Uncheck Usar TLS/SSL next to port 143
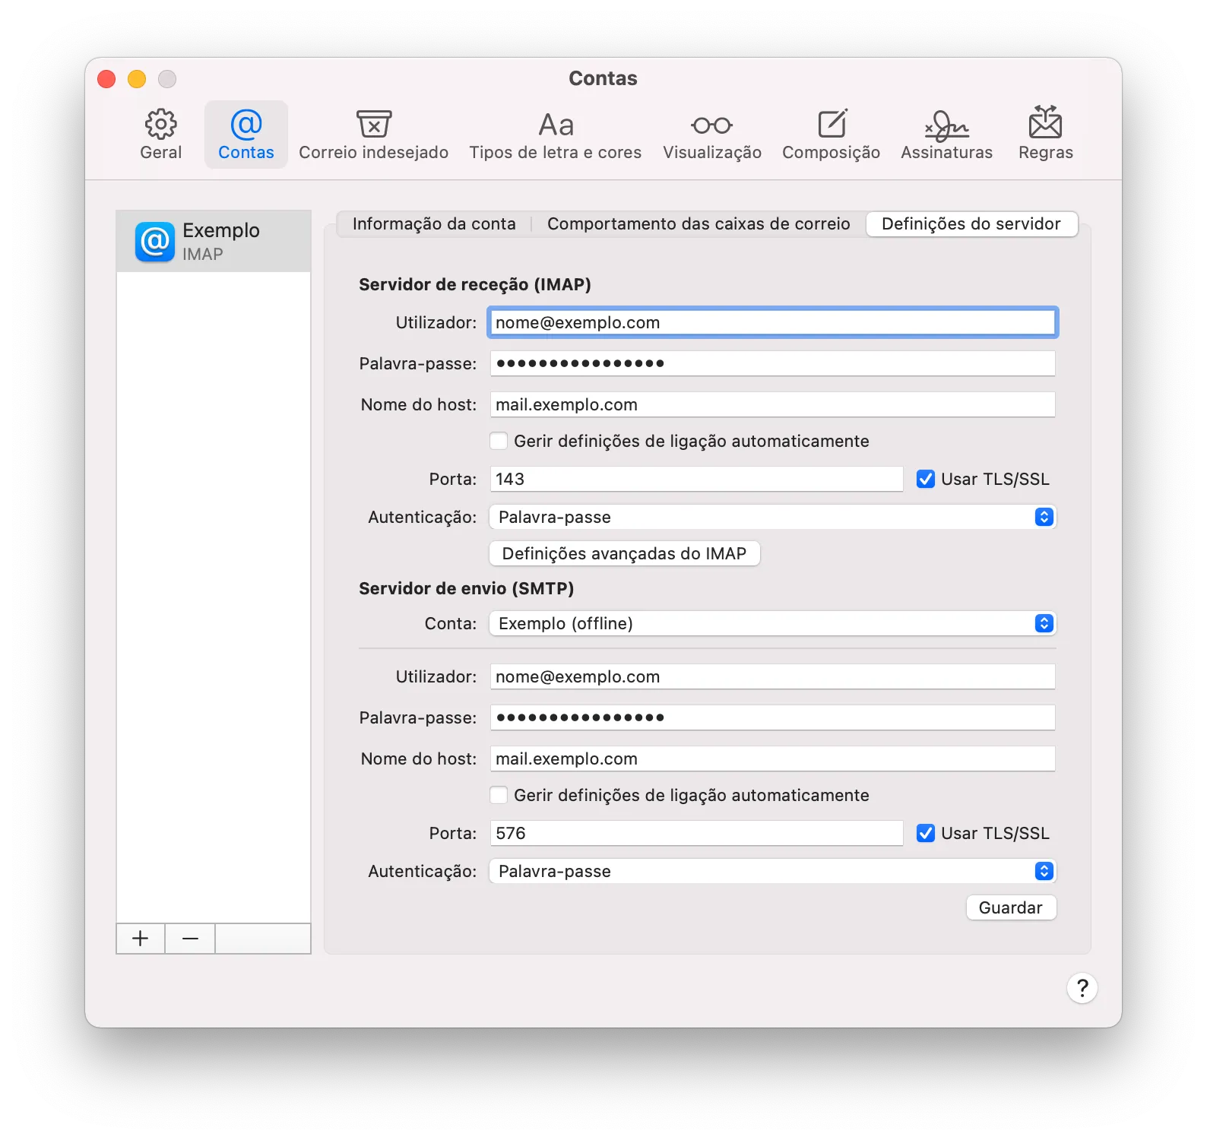1207x1140 pixels. click(x=925, y=479)
